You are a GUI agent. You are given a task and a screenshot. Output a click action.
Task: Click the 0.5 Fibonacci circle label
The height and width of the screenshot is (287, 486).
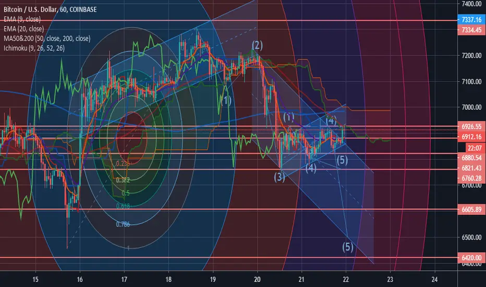pos(126,193)
